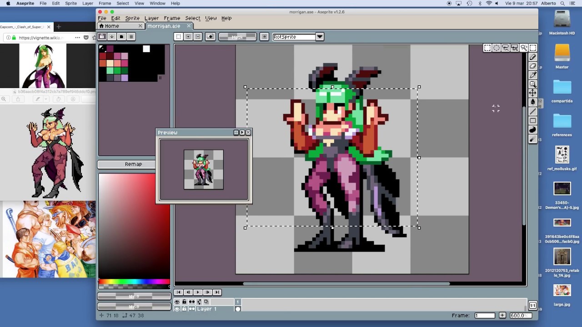Open the Layer menu in Aseprite window
Image resolution: width=582 pixels, height=327 pixels.
point(151,18)
